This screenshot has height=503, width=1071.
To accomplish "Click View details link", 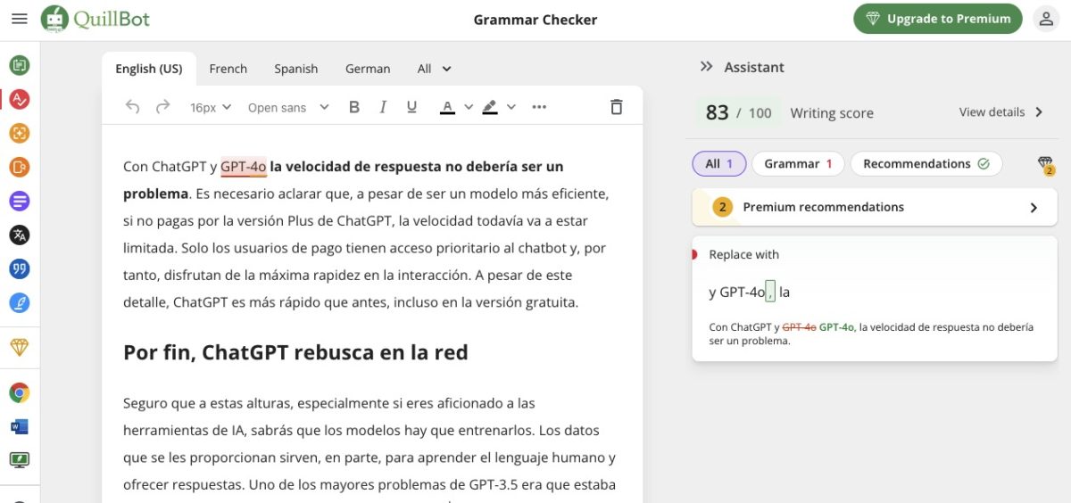I will (992, 112).
